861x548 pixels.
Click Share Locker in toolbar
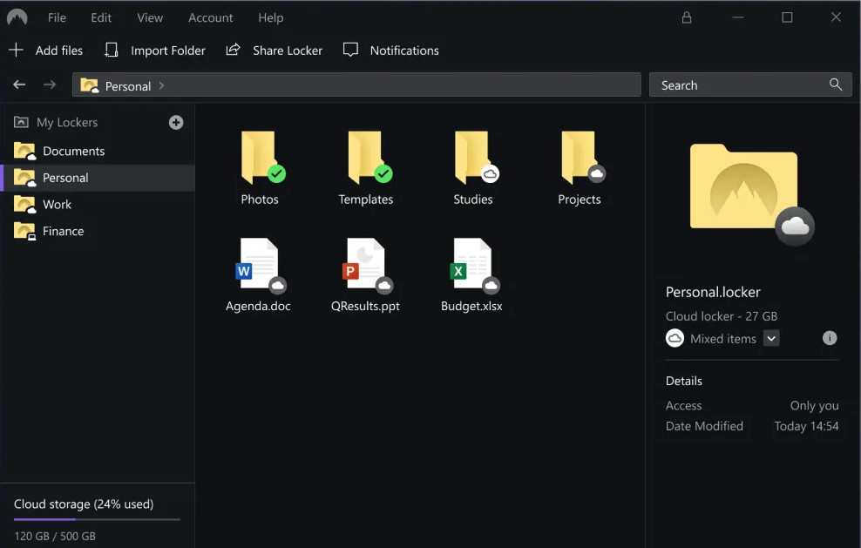275,51
